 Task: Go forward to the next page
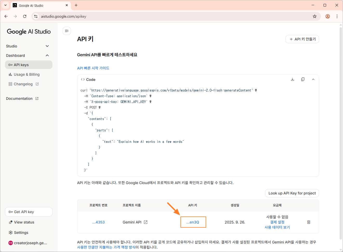15,16
